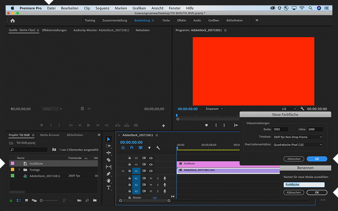
Task: Switch to the Media-Browser tab
Action: point(50,135)
